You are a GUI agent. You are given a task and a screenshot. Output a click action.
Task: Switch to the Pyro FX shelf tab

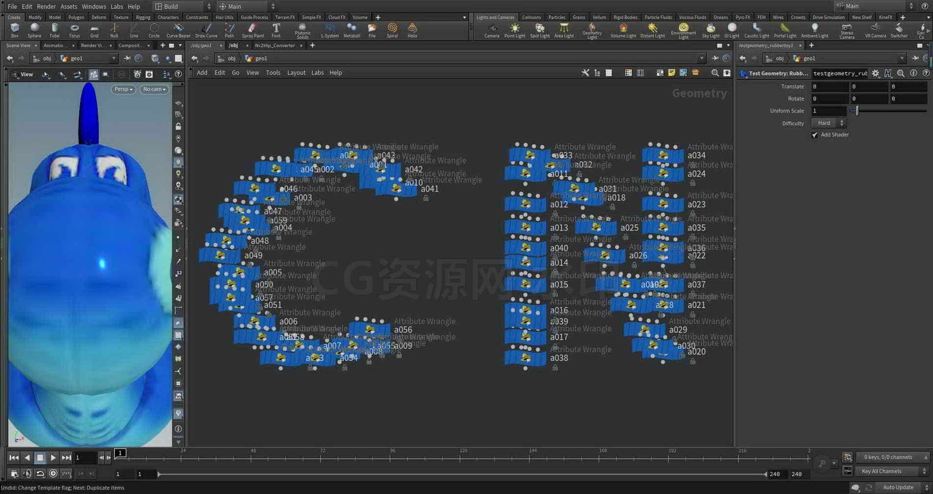(x=743, y=17)
